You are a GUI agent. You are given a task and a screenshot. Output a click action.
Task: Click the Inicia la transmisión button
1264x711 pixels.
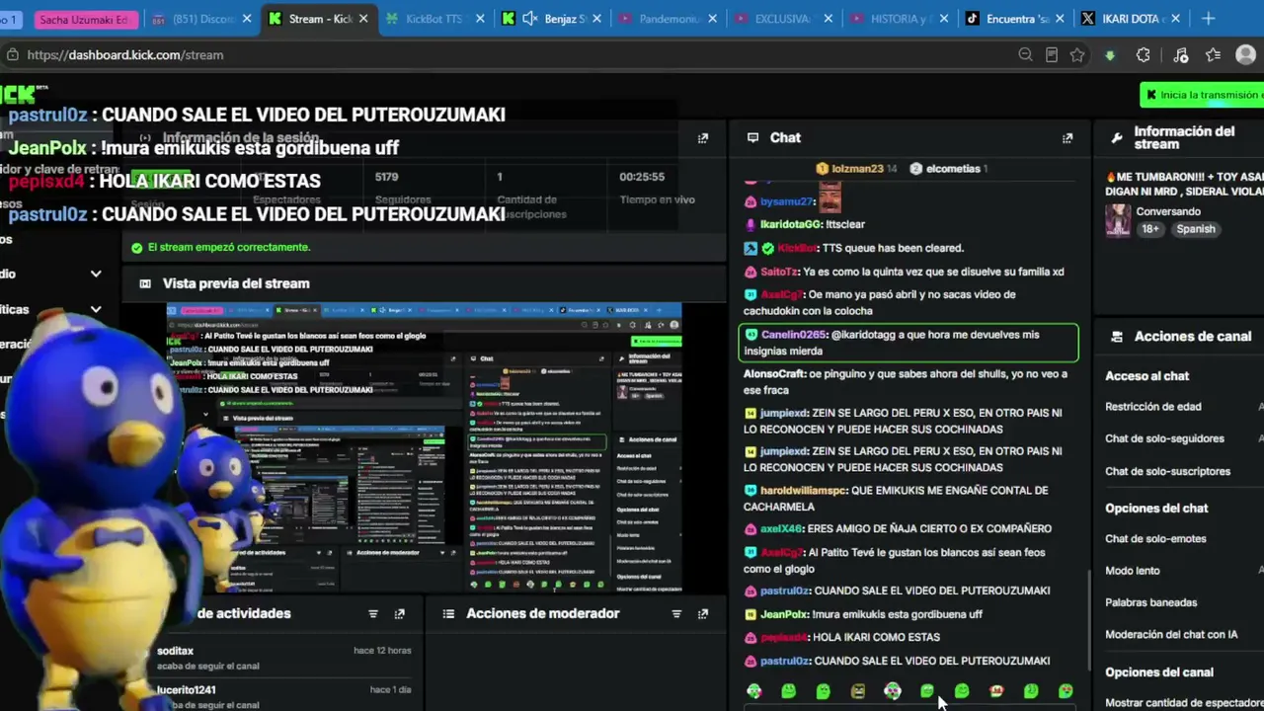click(x=1202, y=95)
